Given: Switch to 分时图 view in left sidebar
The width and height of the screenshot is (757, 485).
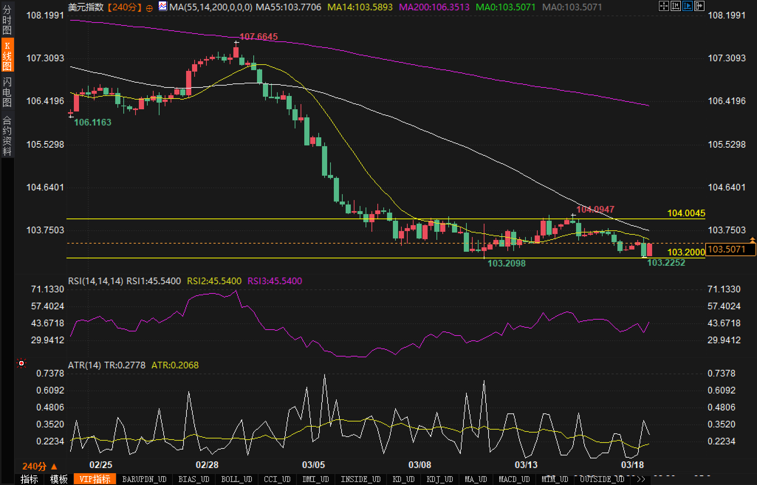Looking at the screenshot, I should click(7, 19).
